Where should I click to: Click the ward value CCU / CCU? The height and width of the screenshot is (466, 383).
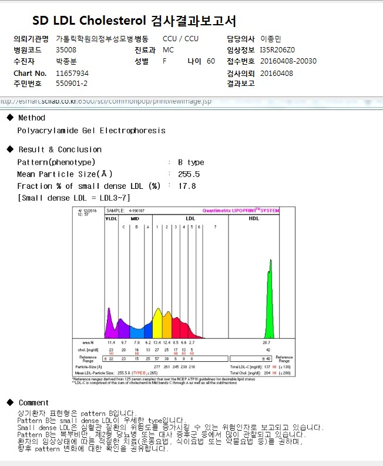coord(180,39)
